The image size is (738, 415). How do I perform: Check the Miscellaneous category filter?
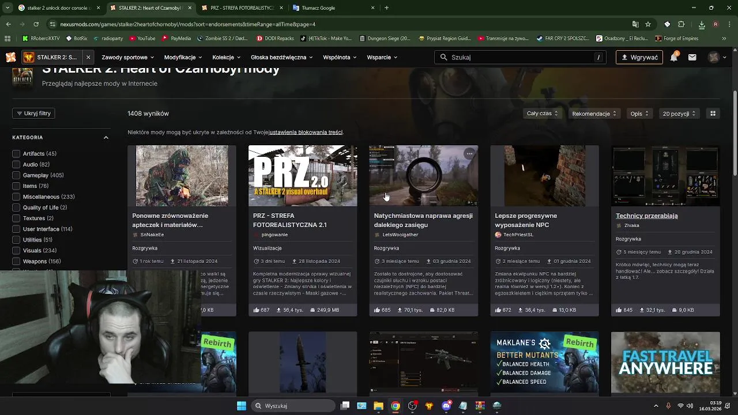pyautogui.click(x=16, y=197)
